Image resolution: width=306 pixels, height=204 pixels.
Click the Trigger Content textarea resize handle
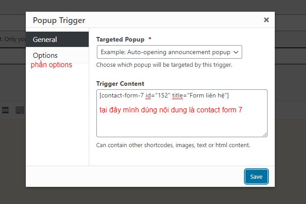tap(265, 134)
